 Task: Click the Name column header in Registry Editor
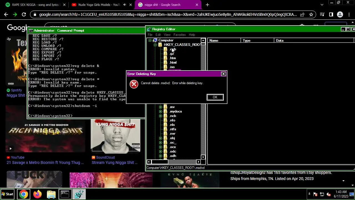click(224, 41)
